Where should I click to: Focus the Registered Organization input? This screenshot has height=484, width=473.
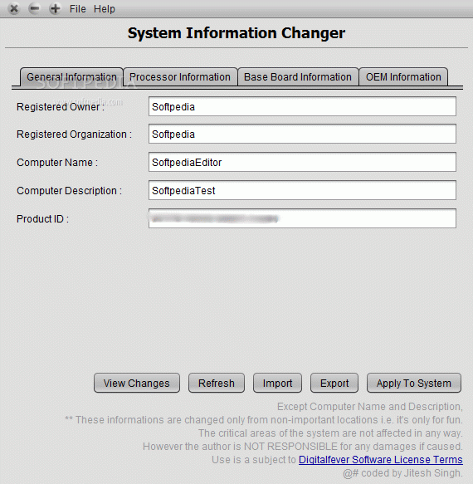tap(302, 134)
